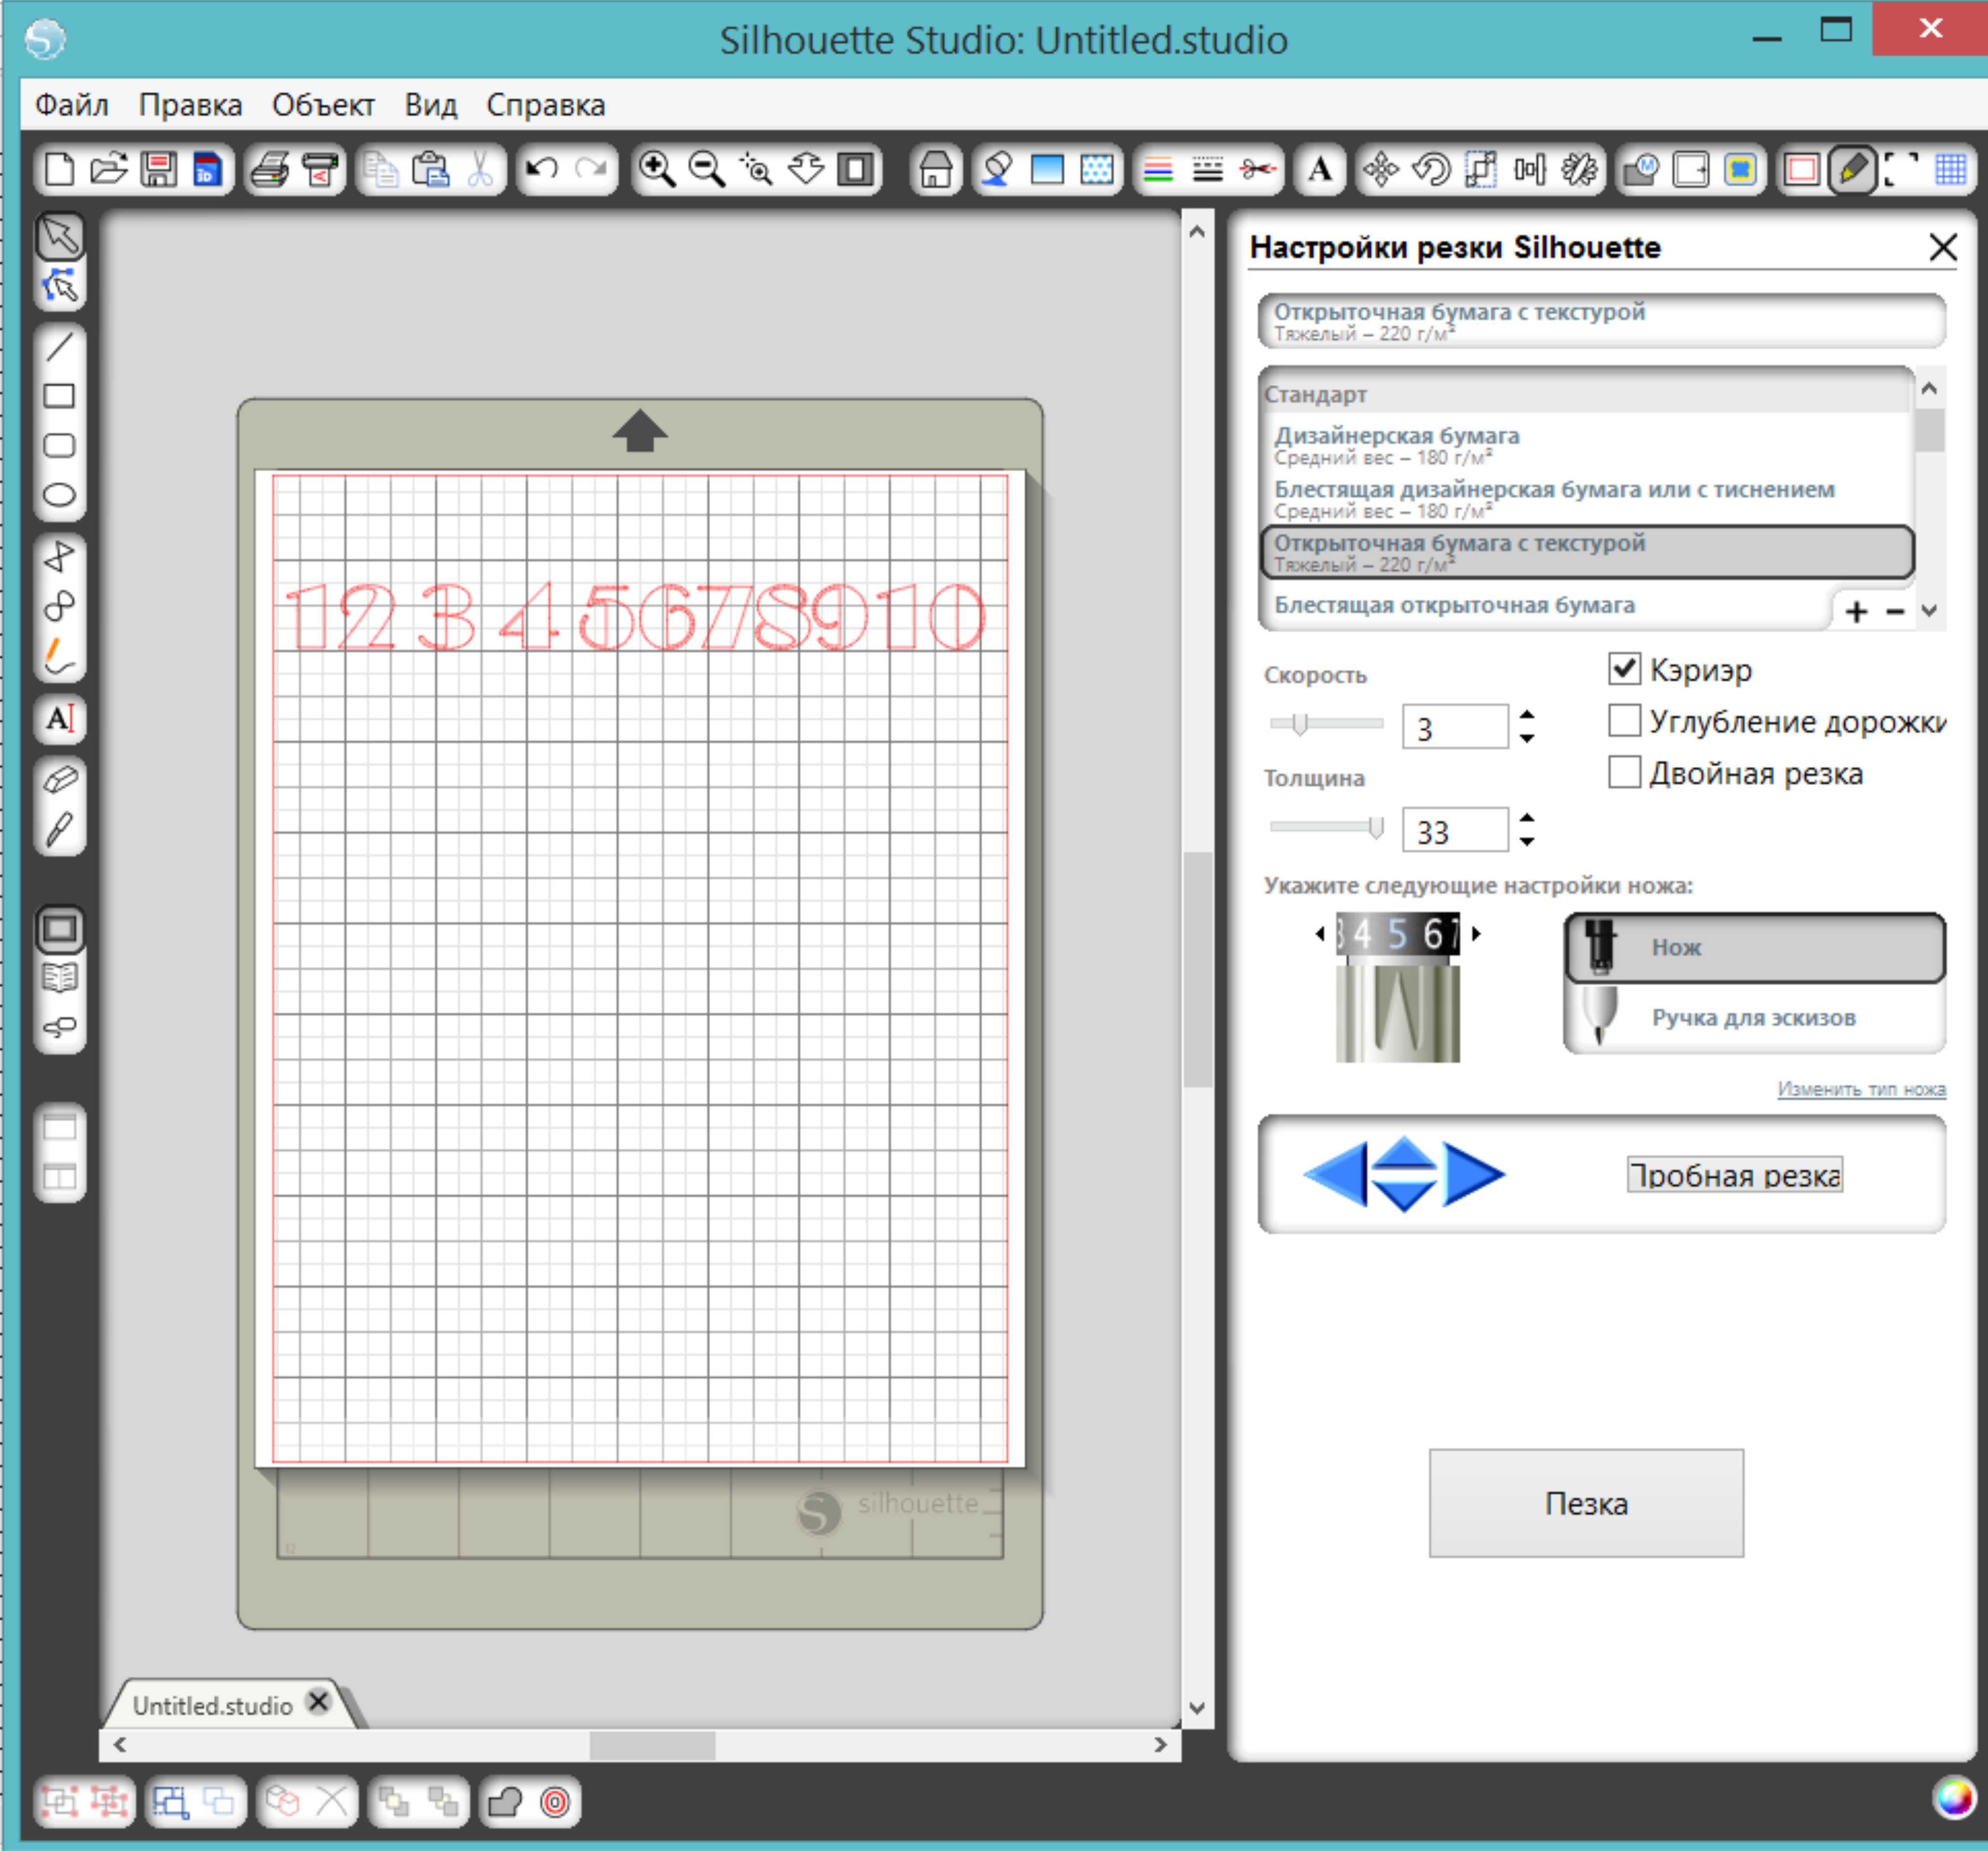
Task: Create a new document from toolbar
Action: pyautogui.click(x=60, y=169)
